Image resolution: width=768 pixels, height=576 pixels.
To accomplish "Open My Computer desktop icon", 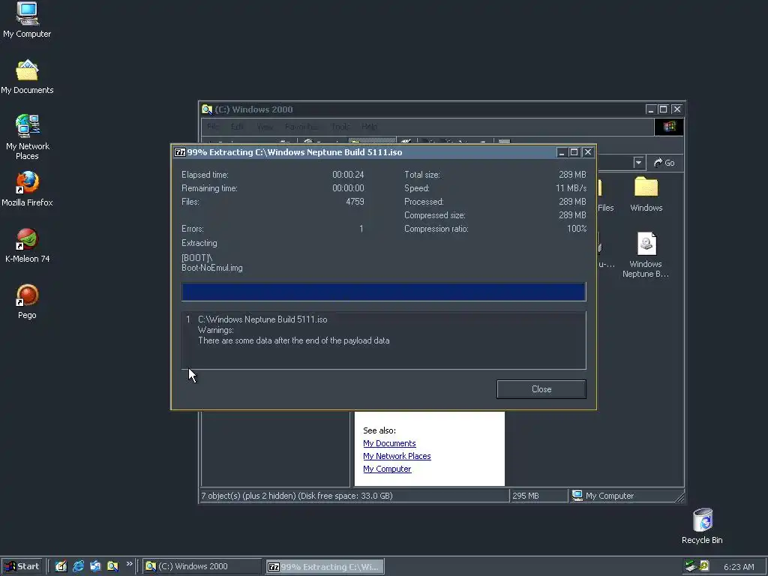I will click(x=27, y=19).
